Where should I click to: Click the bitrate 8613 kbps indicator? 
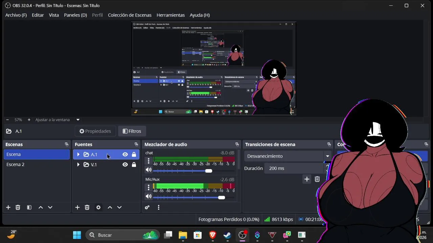coord(278,219)
